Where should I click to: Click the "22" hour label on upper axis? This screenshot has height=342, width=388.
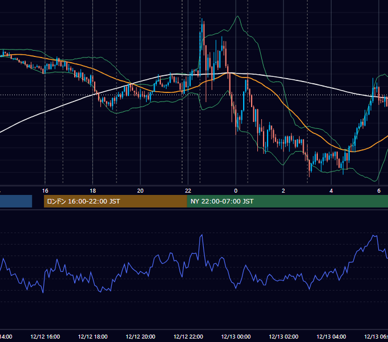188,191
